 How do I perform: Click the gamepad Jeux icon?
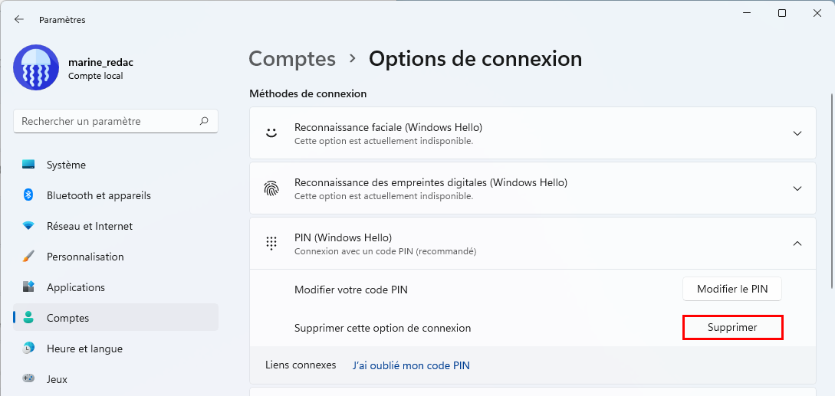coord(28,378)
